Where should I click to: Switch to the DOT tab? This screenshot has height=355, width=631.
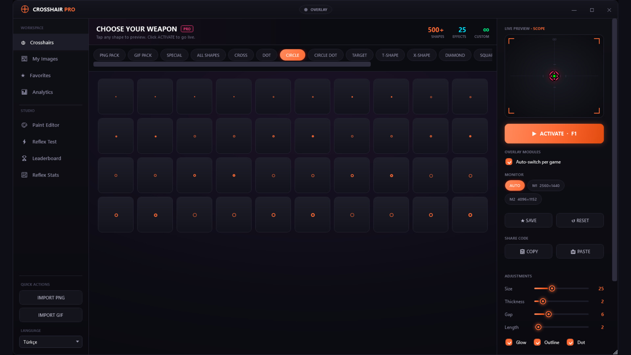click(x=267, y=55)
